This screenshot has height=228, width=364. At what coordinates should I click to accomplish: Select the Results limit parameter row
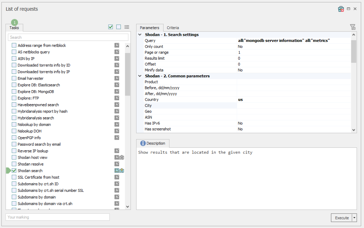click(247, 58)
